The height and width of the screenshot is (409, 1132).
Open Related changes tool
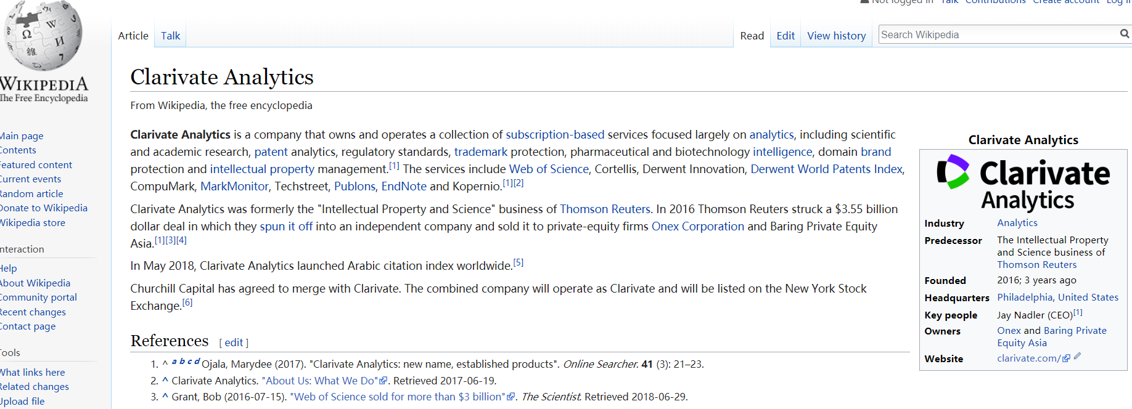click(x=35, y=387)
